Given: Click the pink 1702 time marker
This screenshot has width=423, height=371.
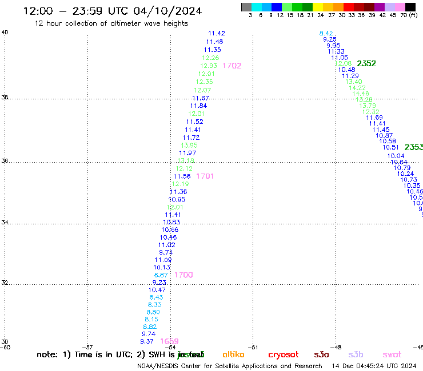Looking at the screenshot, I should point(232,66).
